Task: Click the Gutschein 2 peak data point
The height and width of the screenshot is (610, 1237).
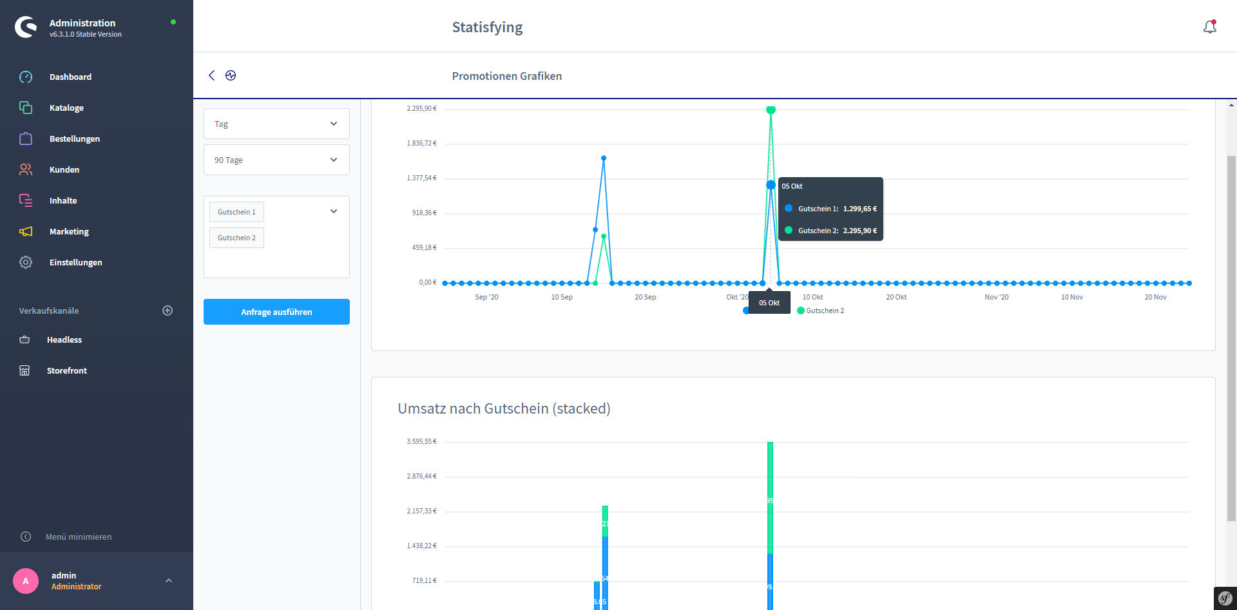Action: click(x=771, y=110)
